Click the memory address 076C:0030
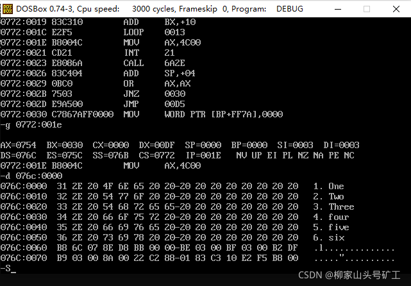Viewport: 411px width, 286px height. coord(24,217)
